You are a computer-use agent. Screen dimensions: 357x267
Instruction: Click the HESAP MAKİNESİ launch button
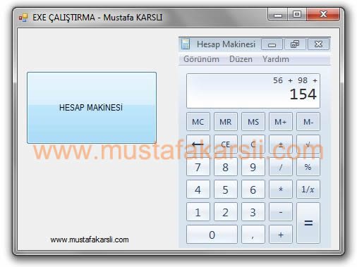[92, 108]
